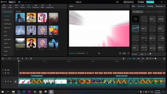Open the Ratio selector in the player

(124, 53)
